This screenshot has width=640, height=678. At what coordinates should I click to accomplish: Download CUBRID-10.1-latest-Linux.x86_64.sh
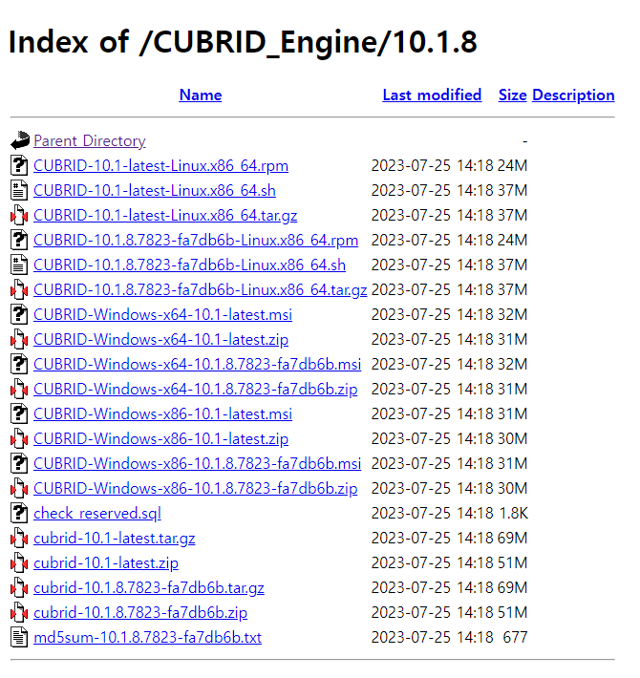pyautogui.click(x=155, y=191)
